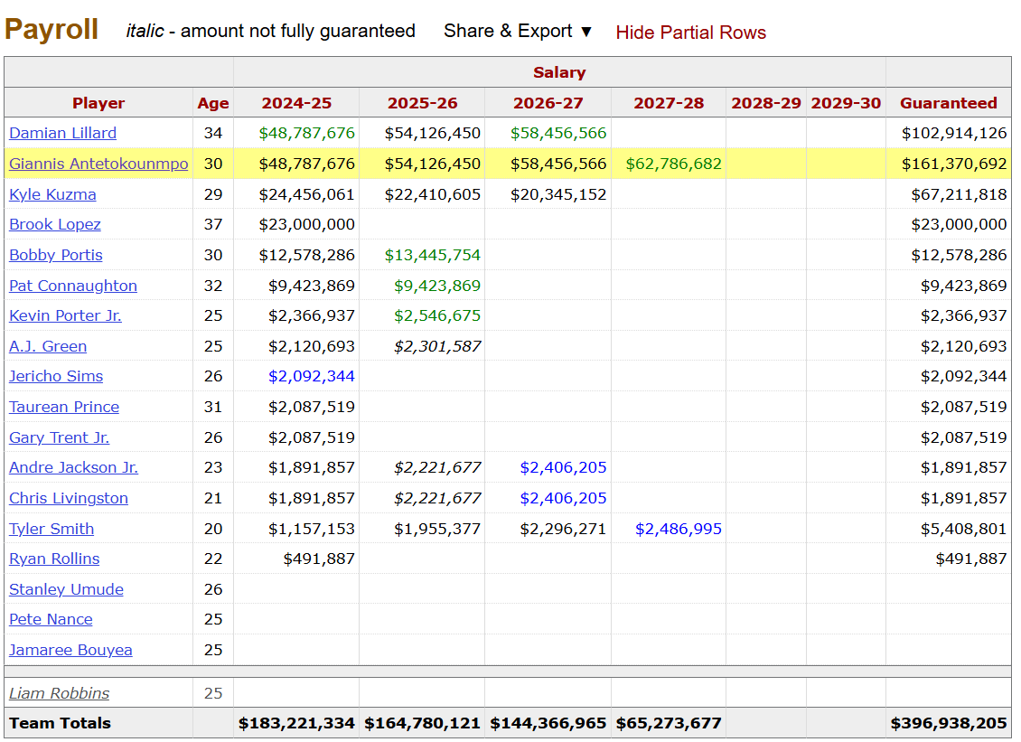
Task: Open the Share & Export dropdown
Action: (x=518, y=32)
